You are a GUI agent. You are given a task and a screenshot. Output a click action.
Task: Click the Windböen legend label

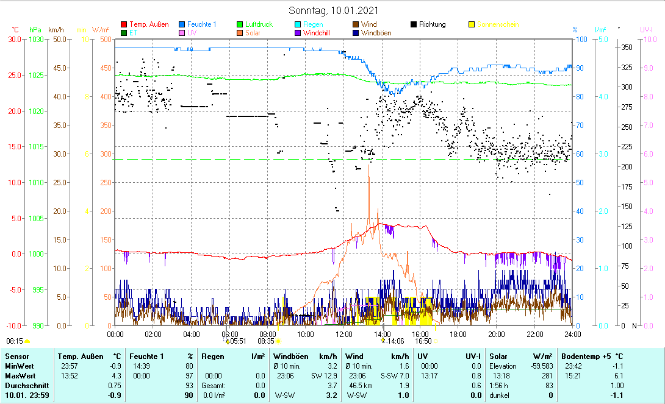pos(376,33)
